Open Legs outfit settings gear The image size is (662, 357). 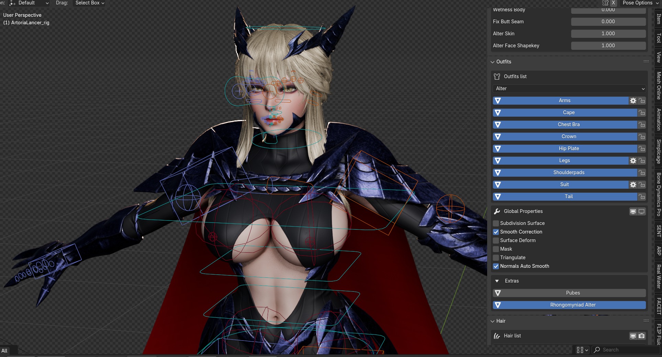(x=633, y=160)
